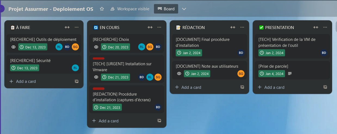Open the [RECHERCHE] Sécurité card
This screenshot has width=337, height=134.
click(44, 64)
